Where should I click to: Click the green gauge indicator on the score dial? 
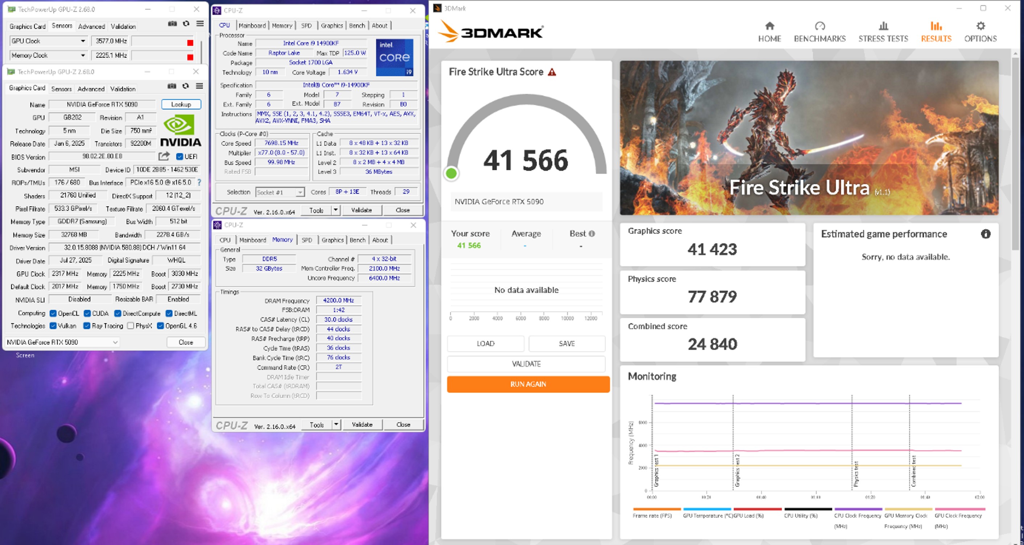pyautogui.click(x=451, y=173)
